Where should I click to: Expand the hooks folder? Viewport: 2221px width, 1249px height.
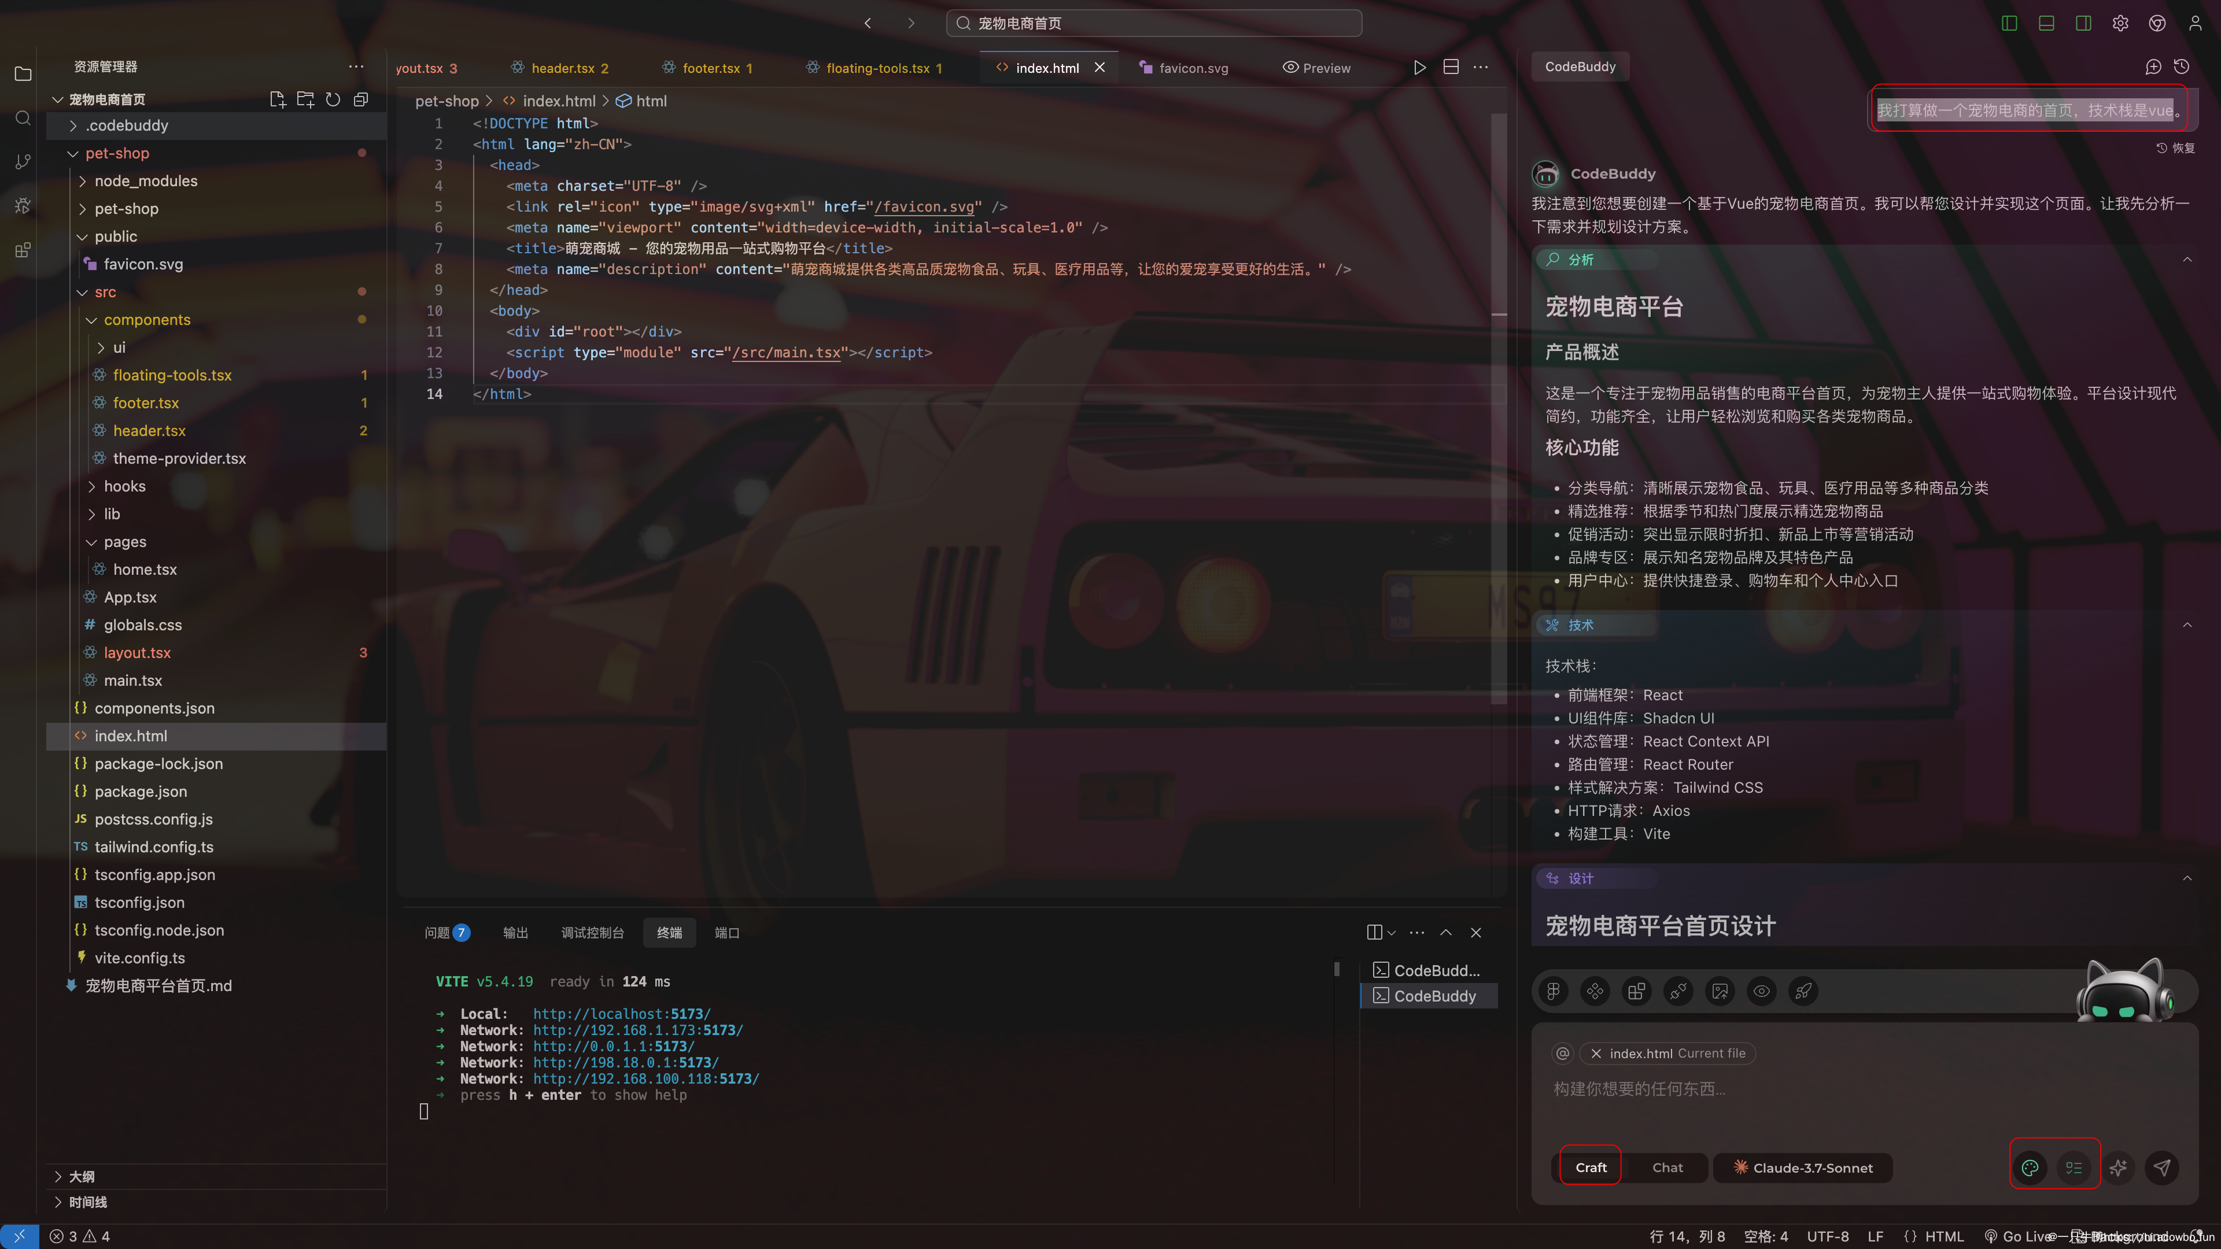tap(216, 486)
